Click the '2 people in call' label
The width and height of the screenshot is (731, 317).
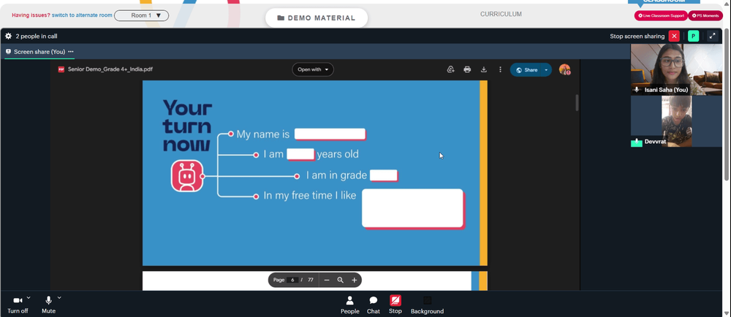pyautogui.click(x=37, y=36)
